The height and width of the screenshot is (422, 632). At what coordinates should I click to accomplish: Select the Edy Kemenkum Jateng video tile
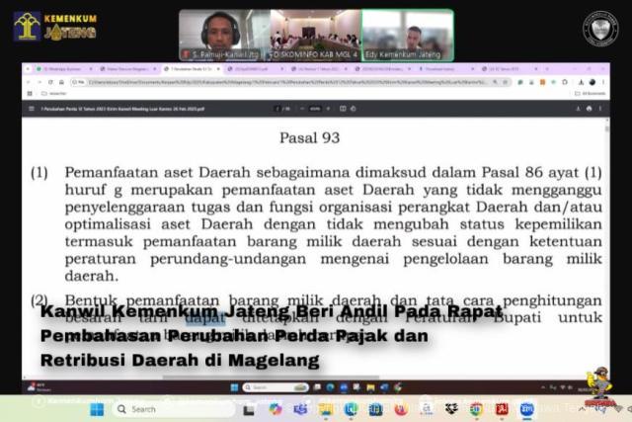[x=407, y=35]
